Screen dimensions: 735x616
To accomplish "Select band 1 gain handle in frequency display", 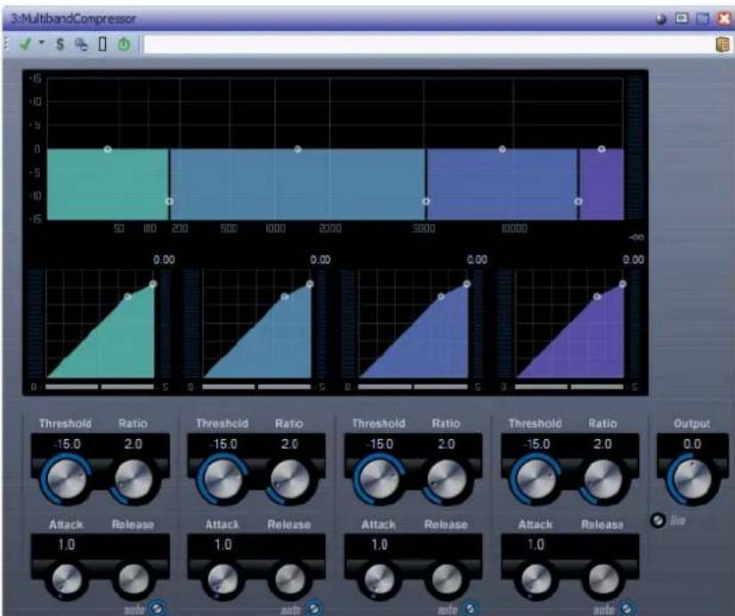I will tap(108, 149).
